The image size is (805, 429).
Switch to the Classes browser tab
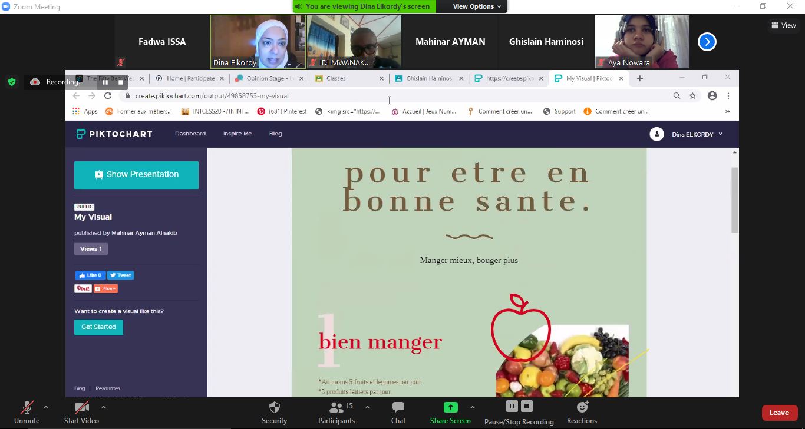[x=348, y=78]
